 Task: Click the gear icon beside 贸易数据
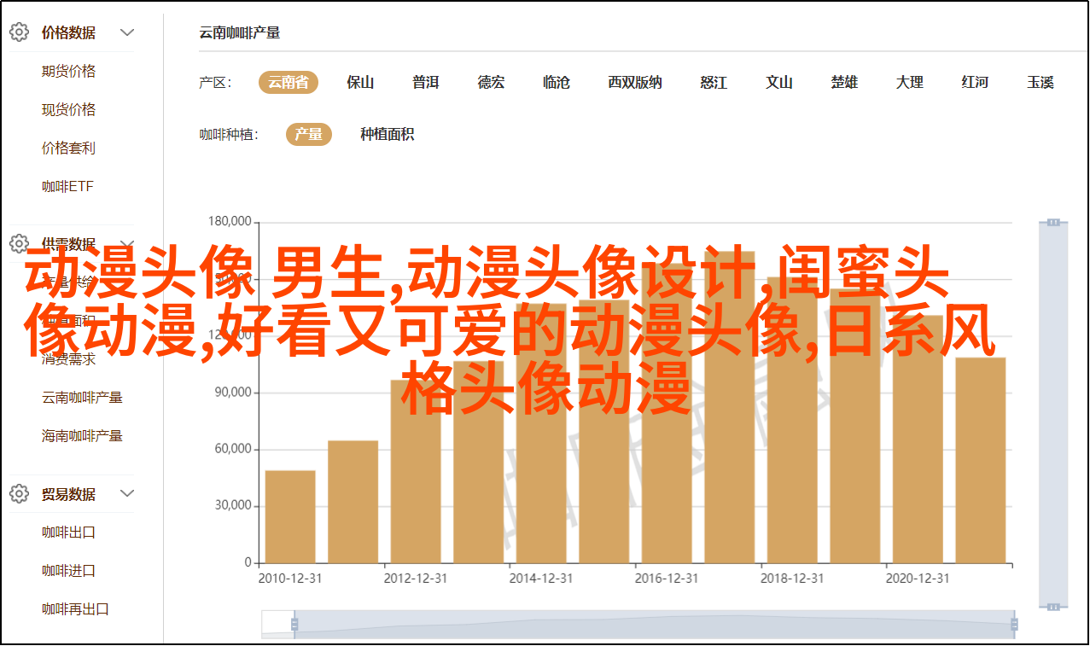(x=19, y=493)
